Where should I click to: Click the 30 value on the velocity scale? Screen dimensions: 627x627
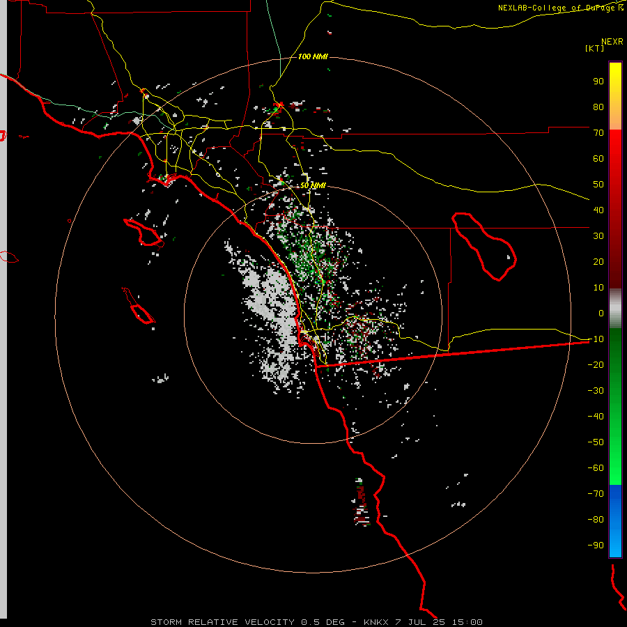(598, 236)
